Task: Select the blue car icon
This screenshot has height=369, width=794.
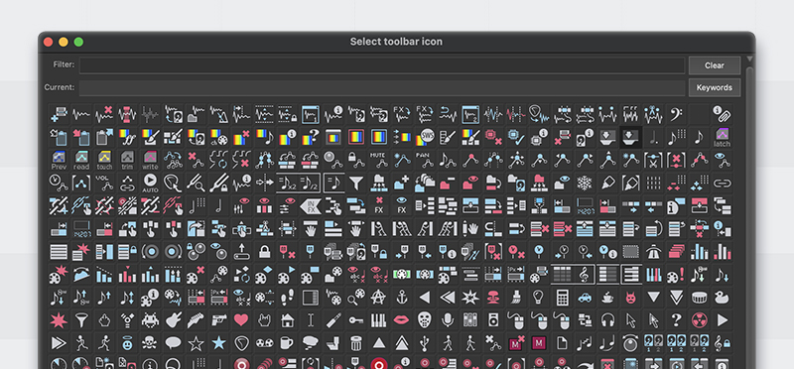Action: 585,298
